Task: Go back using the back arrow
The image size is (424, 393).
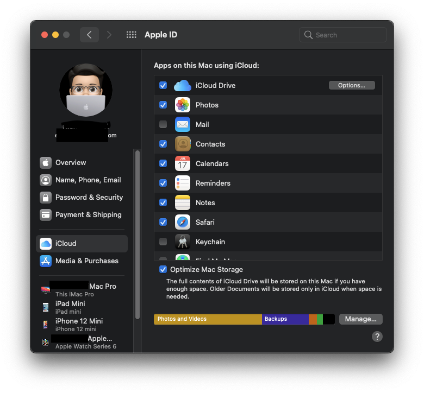Action: click(x=89, y=35)
